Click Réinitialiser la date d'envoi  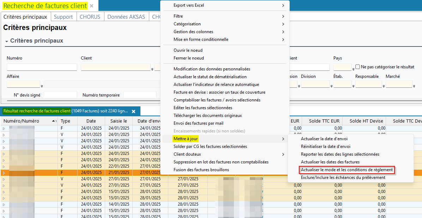(x=325, y=147)
